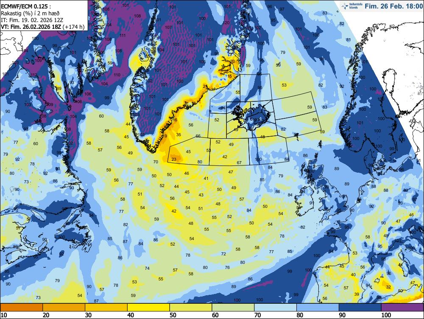Click the legend value label '10'
This screenshot has width=424, height=319.
(4, 315)
